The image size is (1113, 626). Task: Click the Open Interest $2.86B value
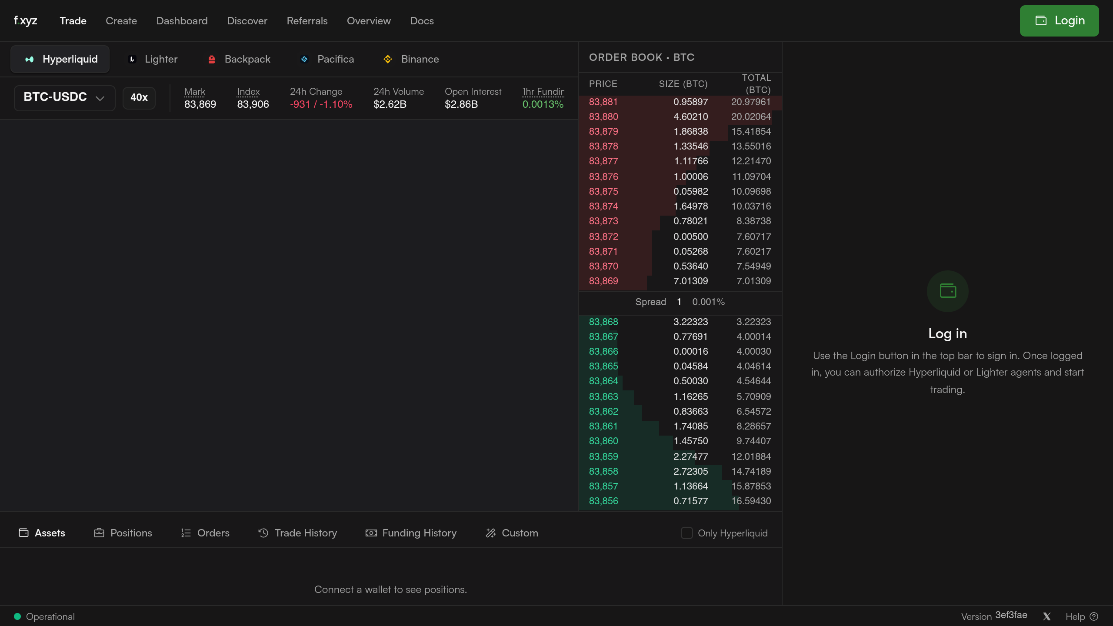pyautogui.click(x=461, y=104)
